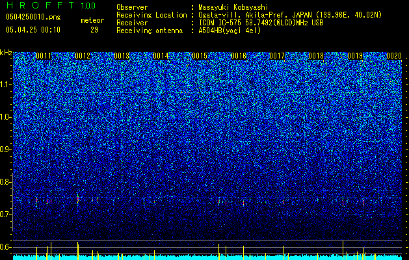The width and height of the screenshot is (409, 260).
Task: Click time marker 0012
Action: tap(83, 56)
